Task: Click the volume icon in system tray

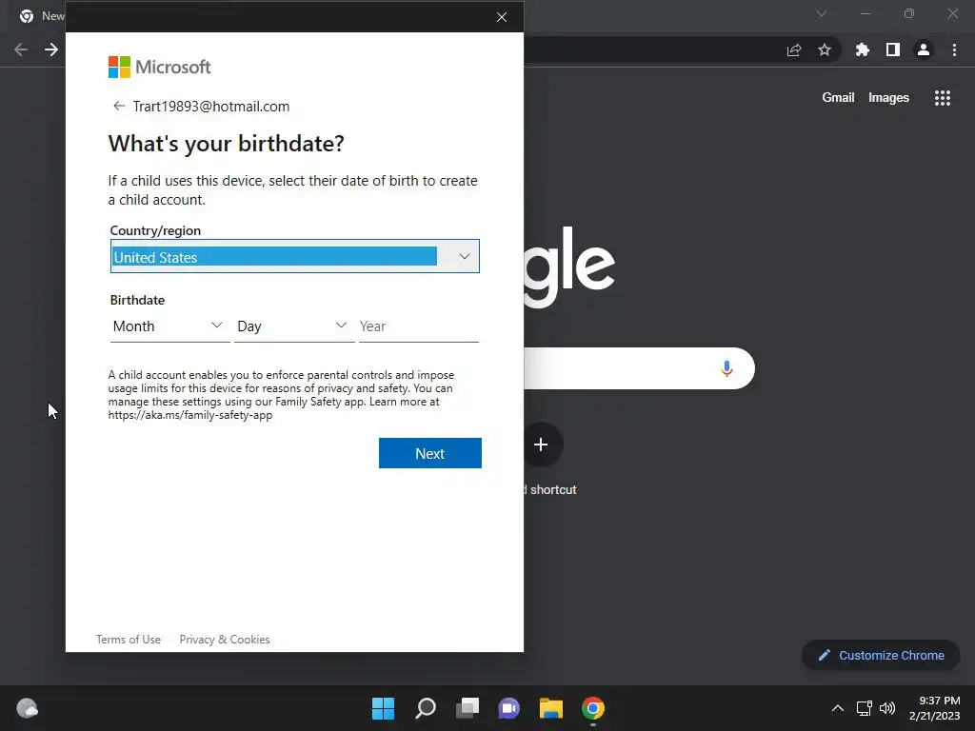Action: (887, 708)
